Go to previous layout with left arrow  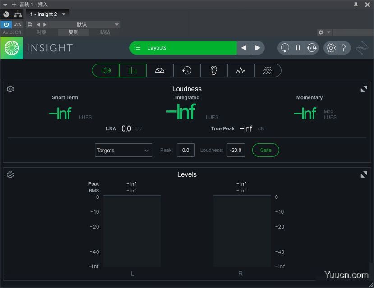tap(244, 48)
